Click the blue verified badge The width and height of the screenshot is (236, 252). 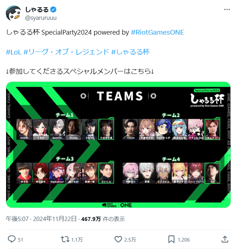pyautogui.click(x=53, y=10)
